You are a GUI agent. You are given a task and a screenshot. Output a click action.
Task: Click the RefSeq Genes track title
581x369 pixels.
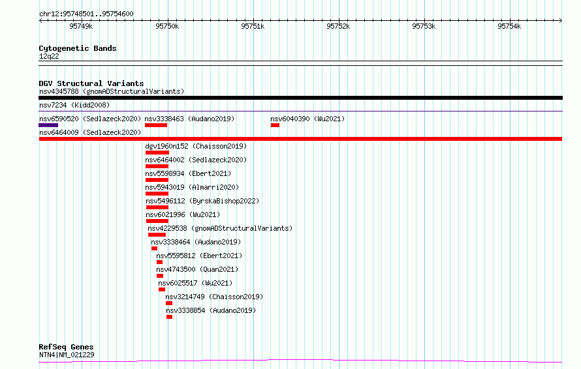66,347
